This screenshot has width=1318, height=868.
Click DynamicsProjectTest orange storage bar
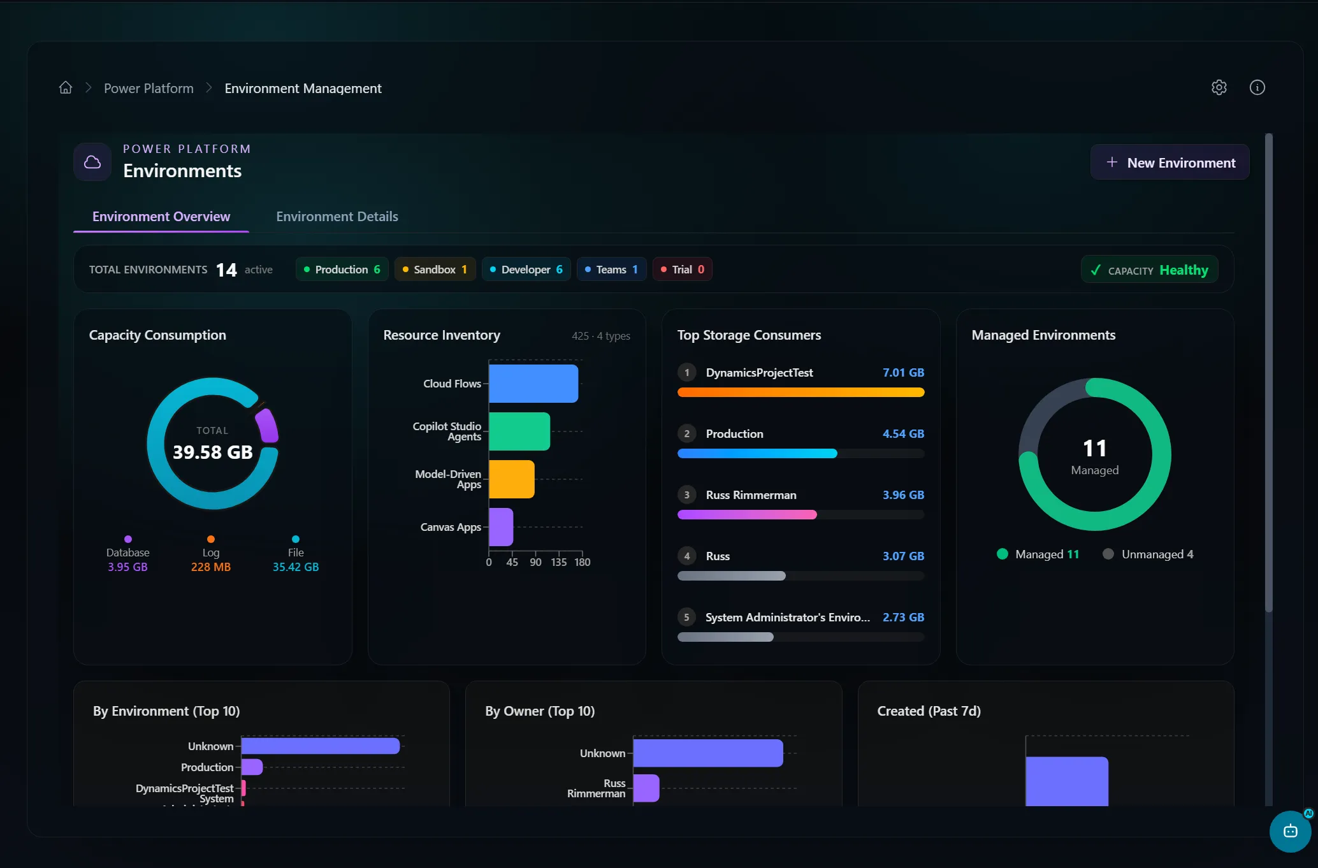(x=800, y=393)
